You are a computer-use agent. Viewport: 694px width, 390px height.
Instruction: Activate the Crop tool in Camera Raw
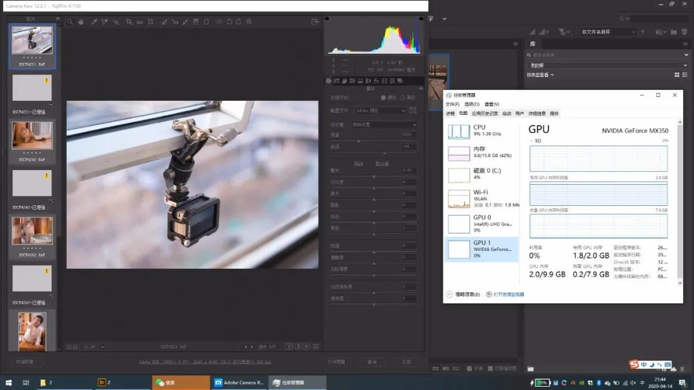[x=128, y=22]
